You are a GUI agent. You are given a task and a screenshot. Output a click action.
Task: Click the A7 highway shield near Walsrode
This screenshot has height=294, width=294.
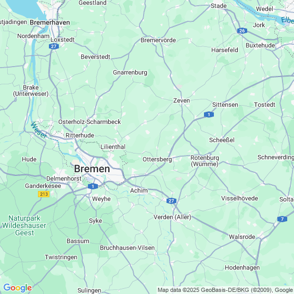282,219
